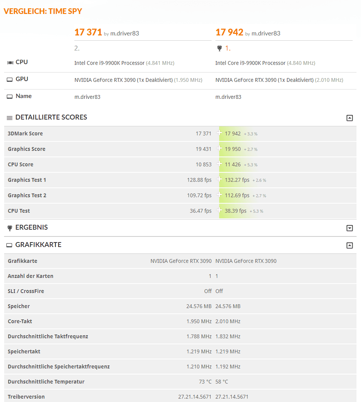Open m.driver83 profile next to 17 371
The height and width of the screenshot is (402, 361).
[x=124, y=33]
